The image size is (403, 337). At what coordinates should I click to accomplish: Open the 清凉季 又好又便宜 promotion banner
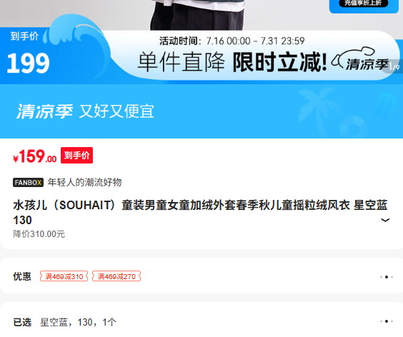pyautogui.click(x=201, y=111)
